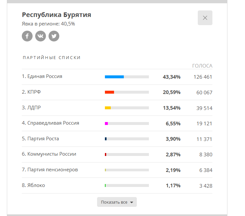
Task: Click the ПАРТИЙНЫЕ СПИСКИ section heading
Action: tap(52, 58)
